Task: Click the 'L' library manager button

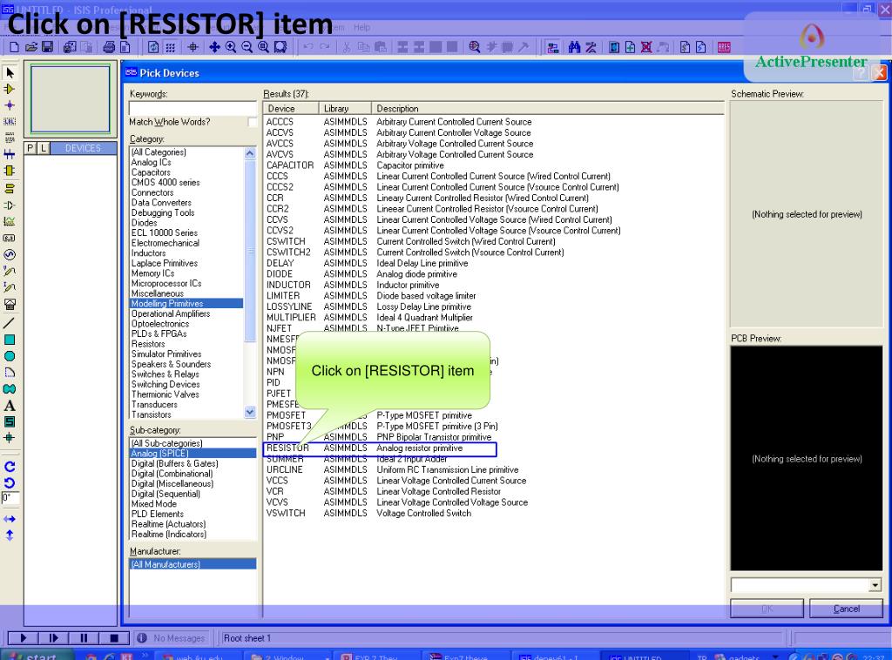Action: [44, 148]
